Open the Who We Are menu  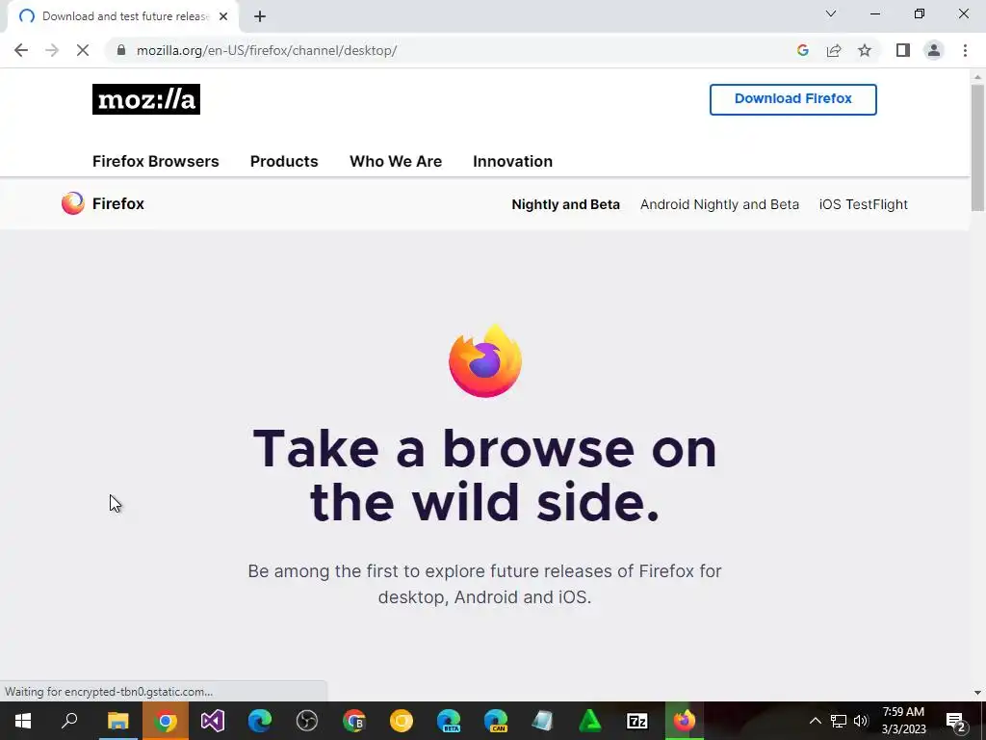point(396,161)
